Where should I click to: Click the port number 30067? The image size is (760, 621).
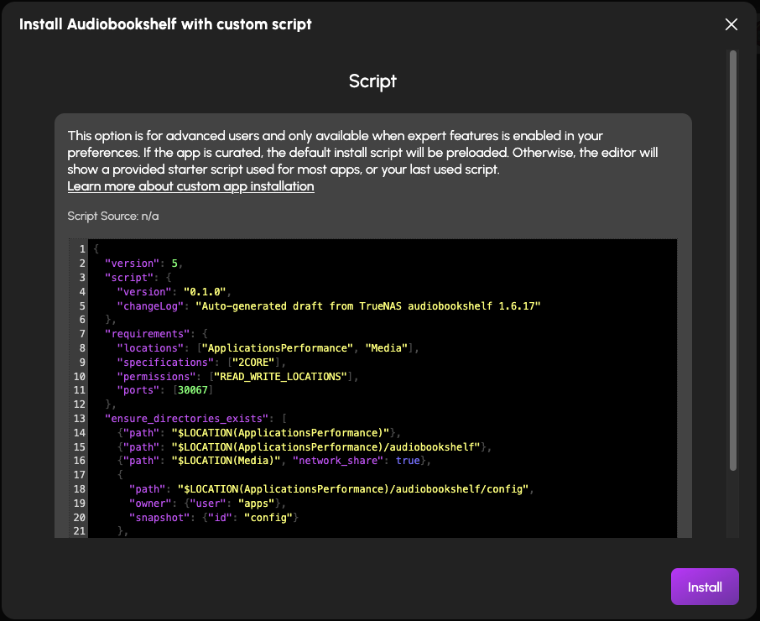click(x=192, y=390)
